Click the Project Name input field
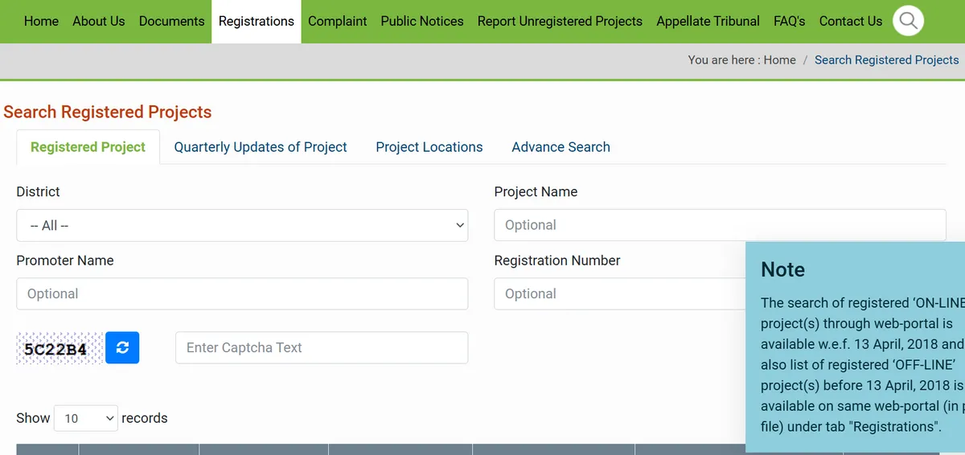 click(x=719, y=225)
